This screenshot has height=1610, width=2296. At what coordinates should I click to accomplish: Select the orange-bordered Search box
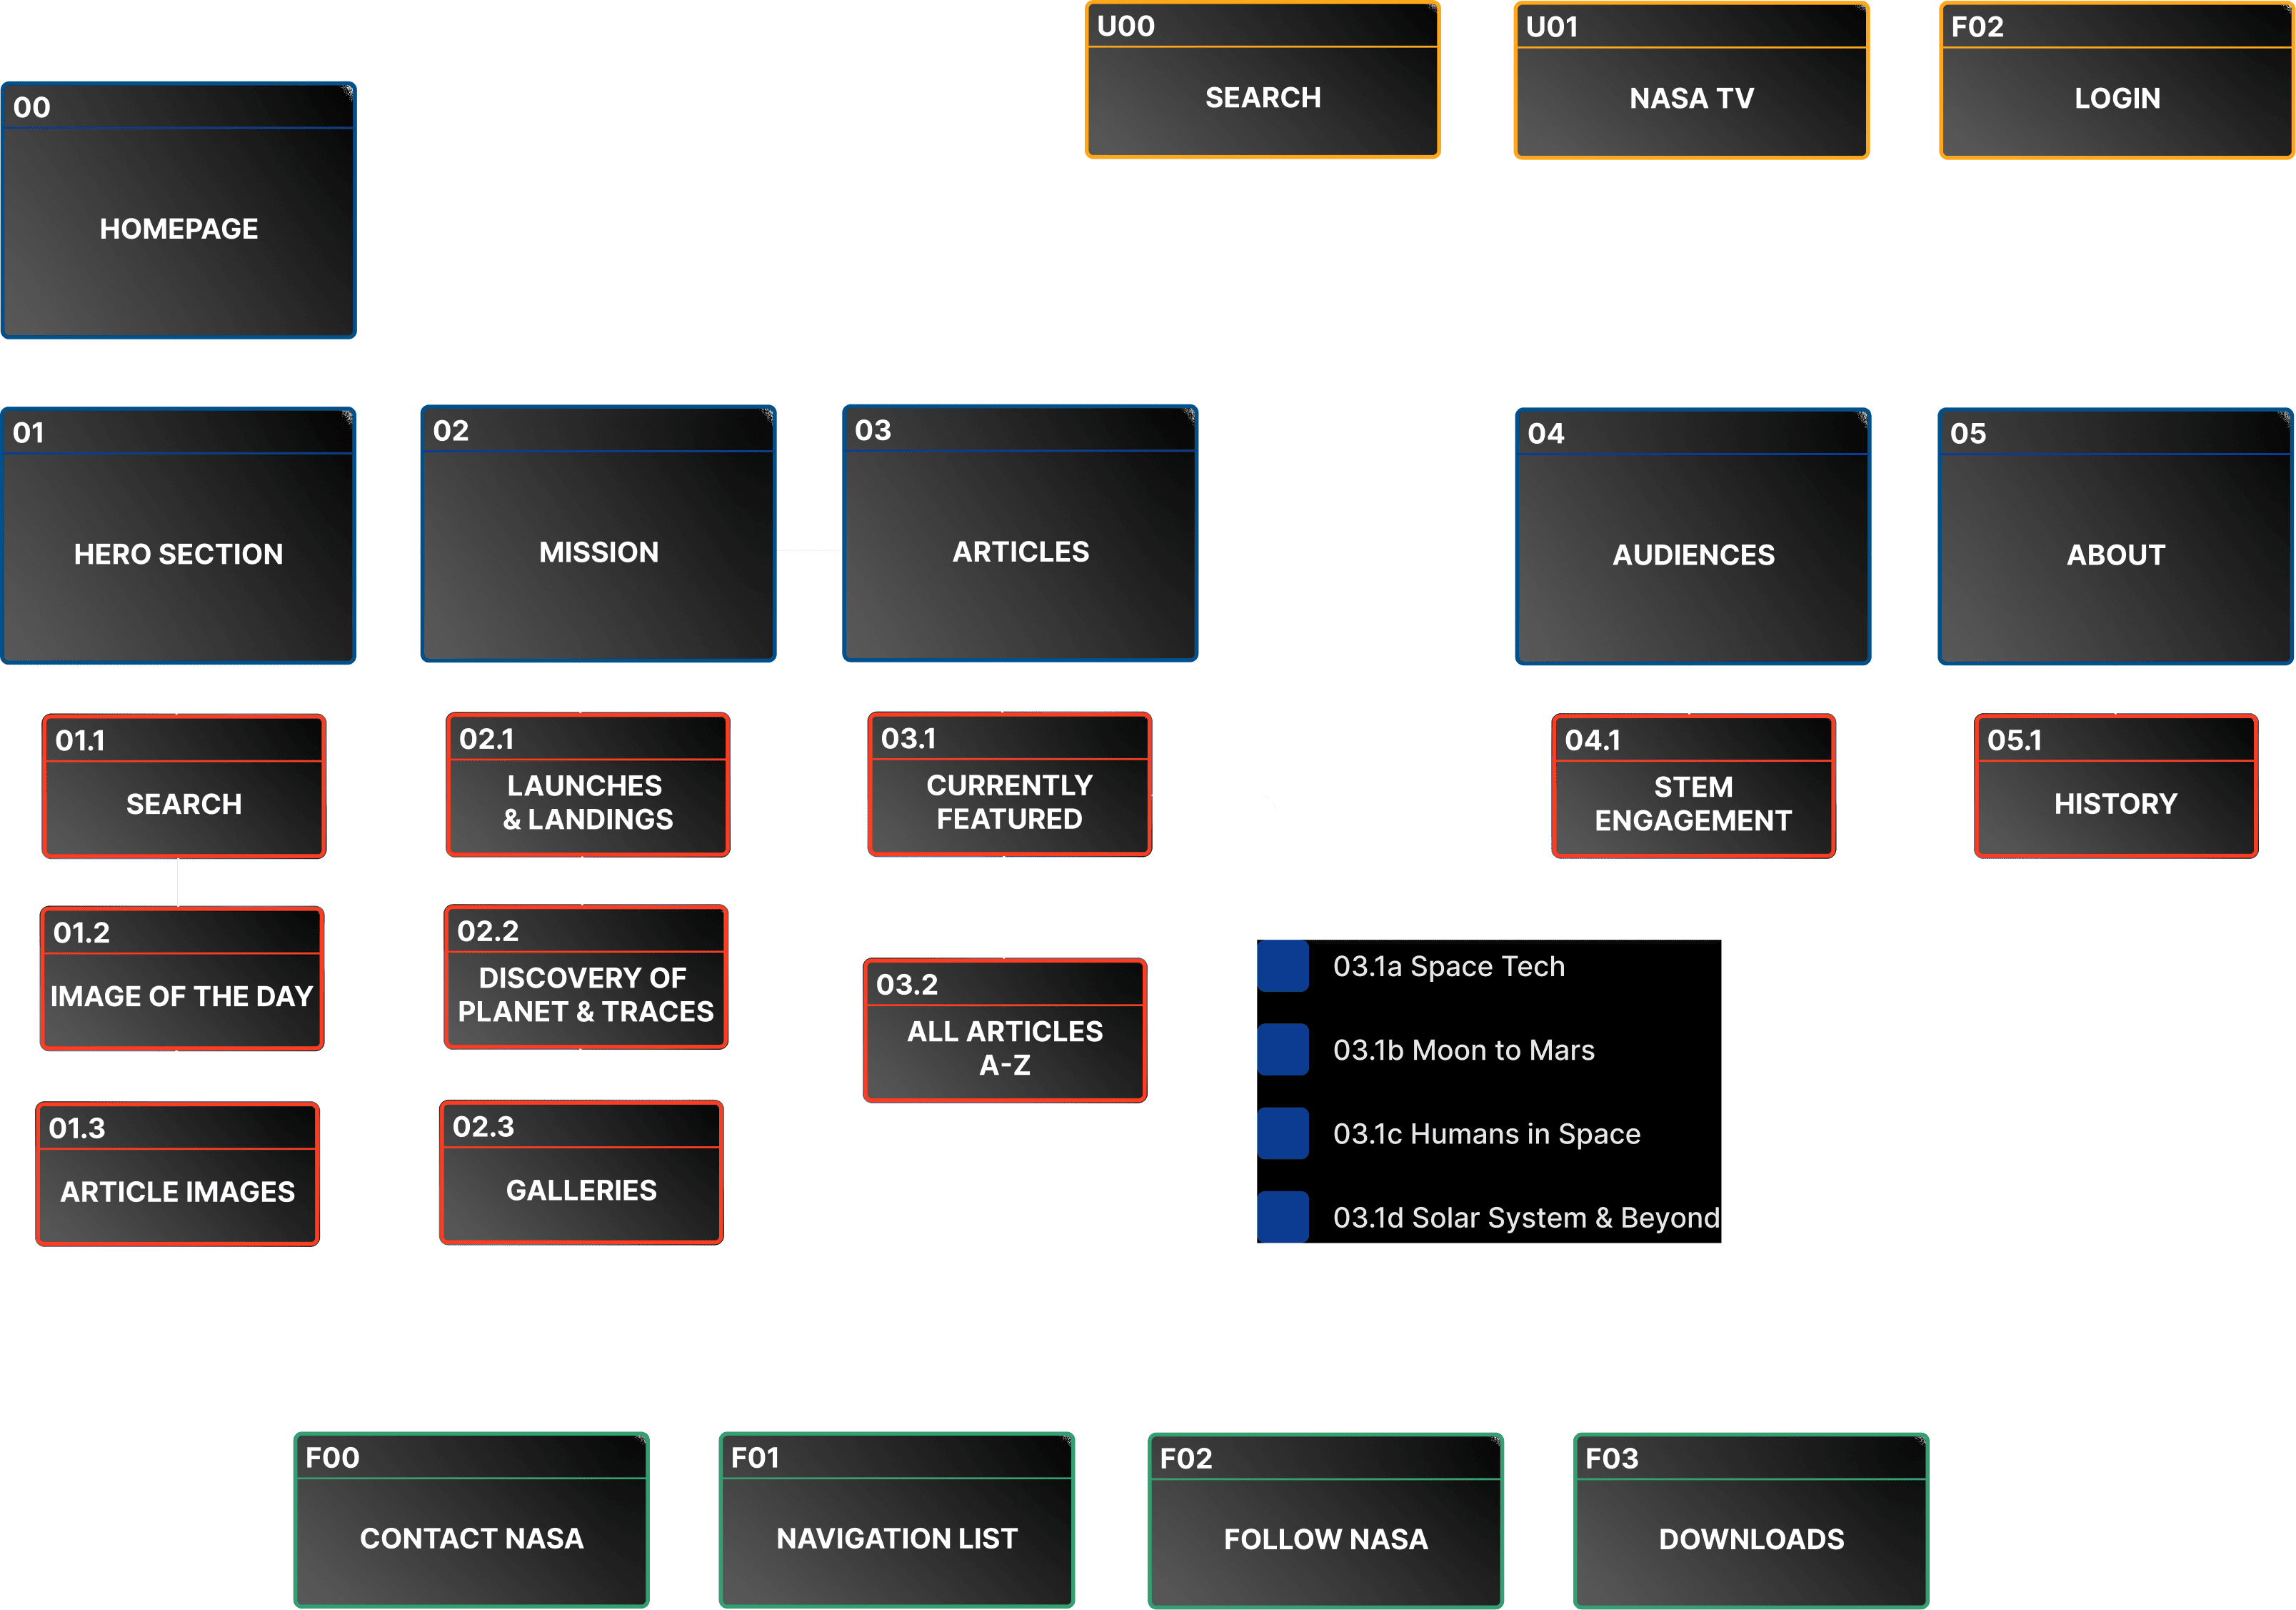tap(1262, 97)
